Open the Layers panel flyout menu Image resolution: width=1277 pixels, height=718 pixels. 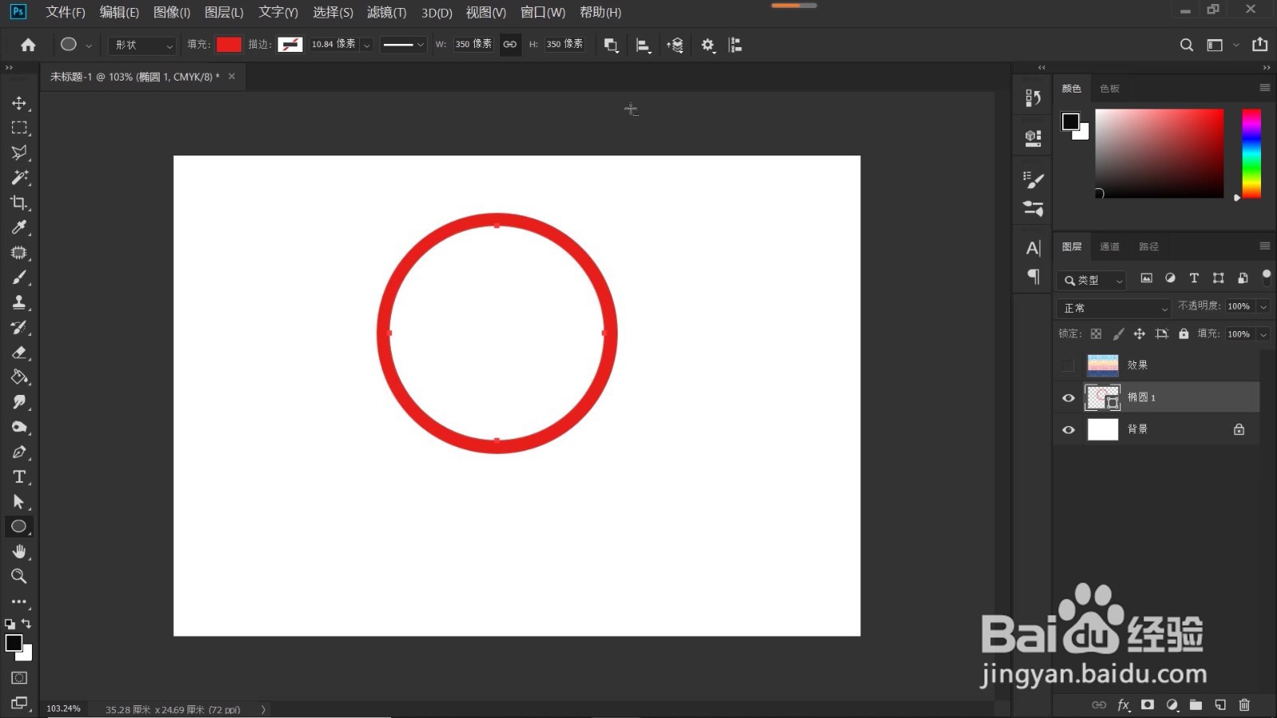(x=1265, y=246)
